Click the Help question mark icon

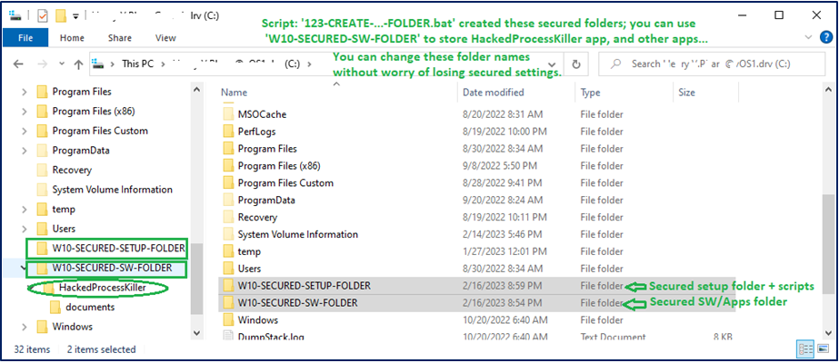pyautogui.click(x=826, y=37)
